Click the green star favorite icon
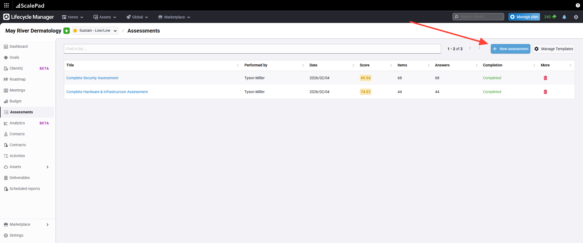583x243 pixels. pyautogui.click(x=67, y=31)
